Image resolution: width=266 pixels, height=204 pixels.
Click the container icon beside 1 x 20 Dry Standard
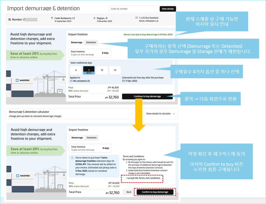point(136,18)
